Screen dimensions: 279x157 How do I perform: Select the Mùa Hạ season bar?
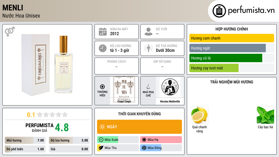161,140
